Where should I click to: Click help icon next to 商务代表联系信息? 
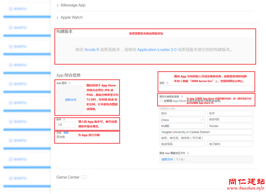[182, 97]
